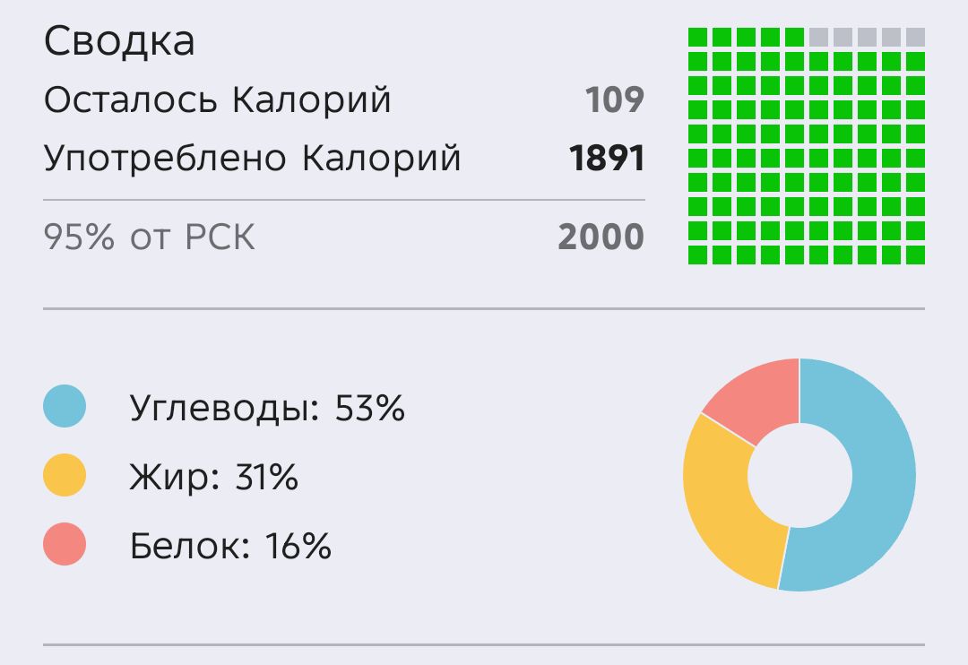Click the Жир: 31% text
The image size is (968, 665).
pyautogui.click(x=213, y=477)
